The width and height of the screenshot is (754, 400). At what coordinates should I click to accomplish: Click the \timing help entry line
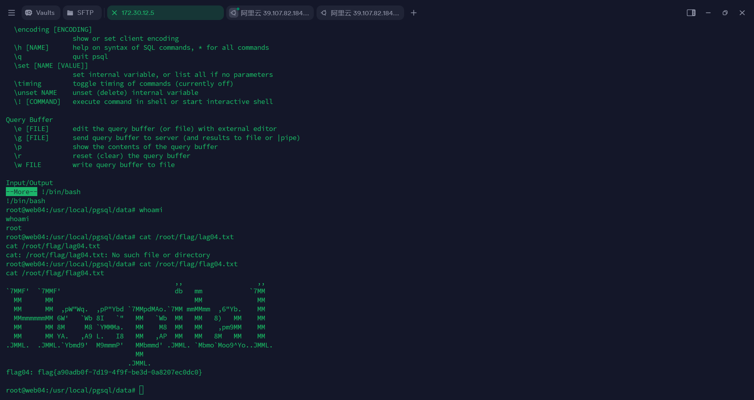[x=123, y=84]
